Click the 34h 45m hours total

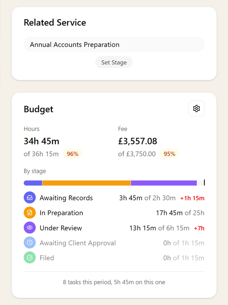point(41,141)
